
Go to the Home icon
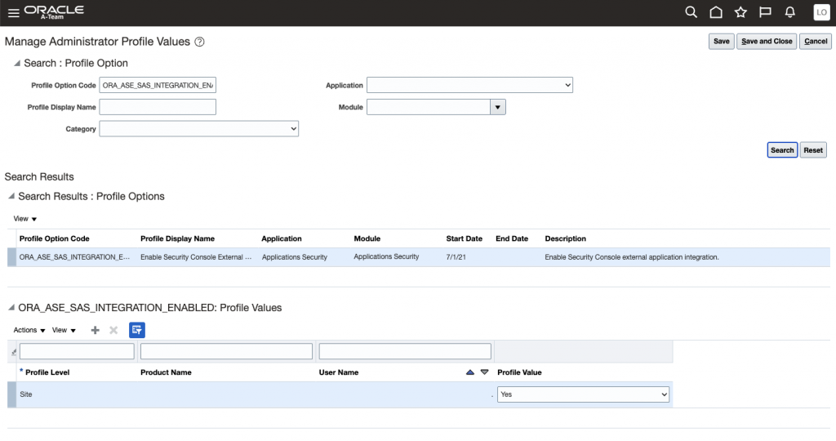click(716, 12)
